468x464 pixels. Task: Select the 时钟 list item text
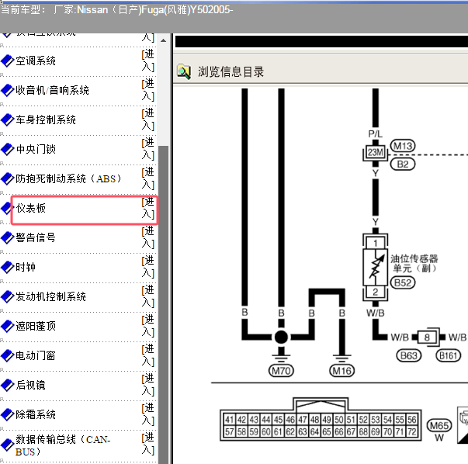point(26,267)
